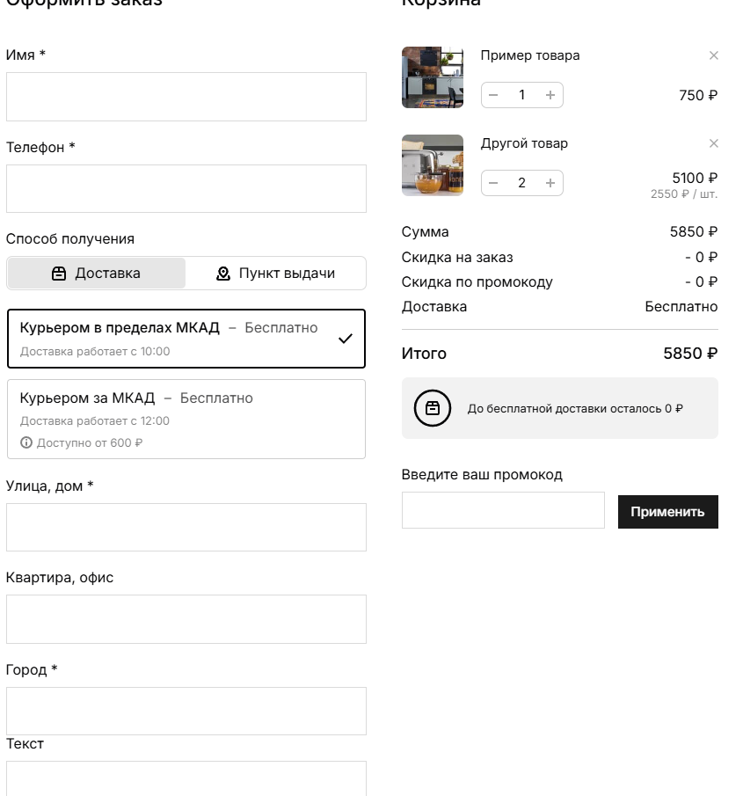
Task: Focus the Улица, дом field
Action: pos(186,527)
